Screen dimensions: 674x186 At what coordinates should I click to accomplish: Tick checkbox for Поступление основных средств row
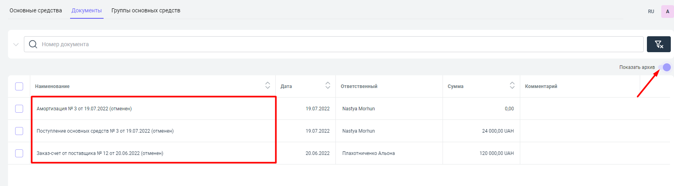(x=19, y=131)
